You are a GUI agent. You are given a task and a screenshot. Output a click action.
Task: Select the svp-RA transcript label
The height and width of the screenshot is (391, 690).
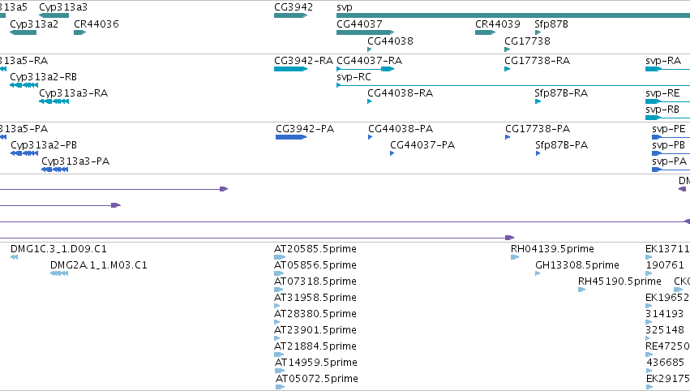[x=662, y=61]
